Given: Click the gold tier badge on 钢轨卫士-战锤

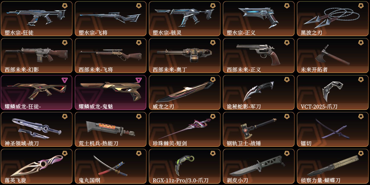Looking at the screenshot, I should tap(287, 117).
